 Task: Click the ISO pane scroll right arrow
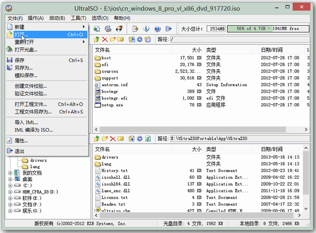[x=306, y=129]
